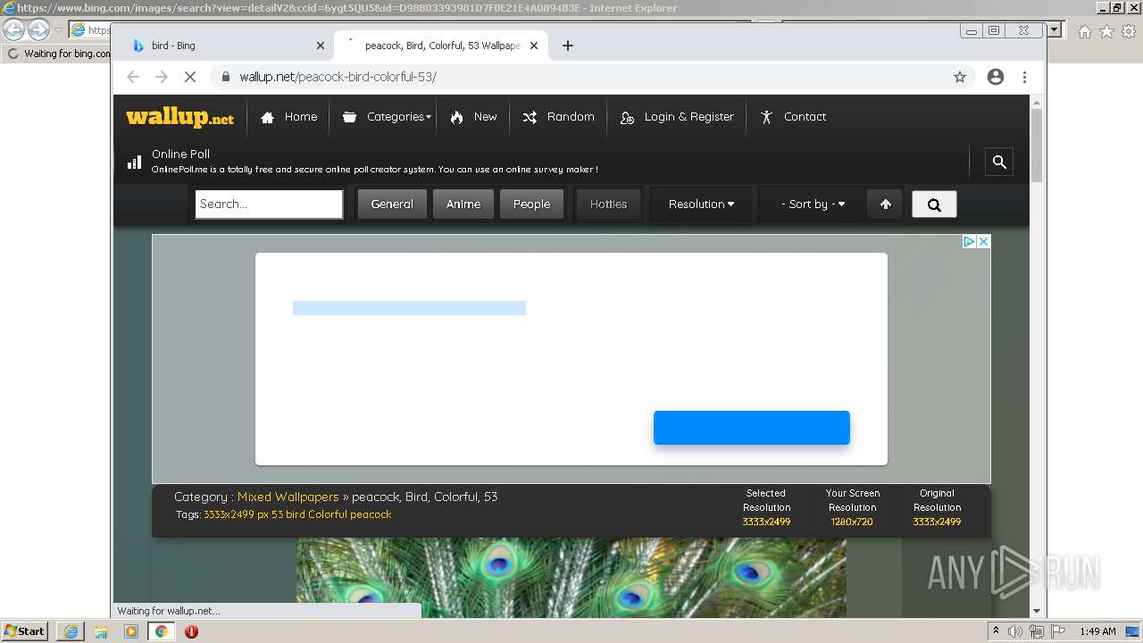Open Internet Explorer tools gear
This screenshot has height=643, width=1143.
(x=1129, y=31)
